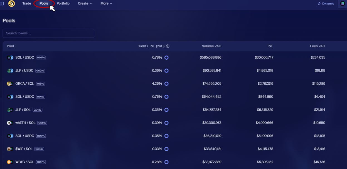The image size is (347, 169).
Task: Sort by TVL column header
Action: click(270, 46)
